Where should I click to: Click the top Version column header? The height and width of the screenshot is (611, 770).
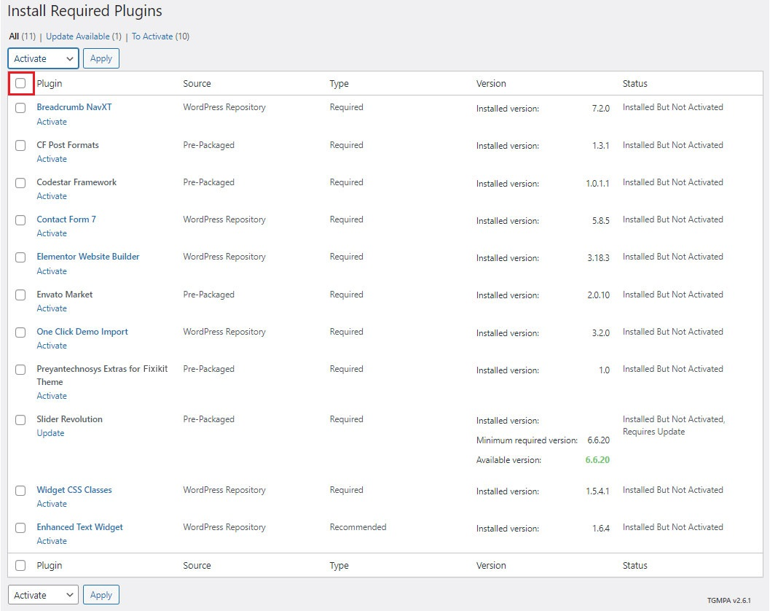[x=491, y=84]
